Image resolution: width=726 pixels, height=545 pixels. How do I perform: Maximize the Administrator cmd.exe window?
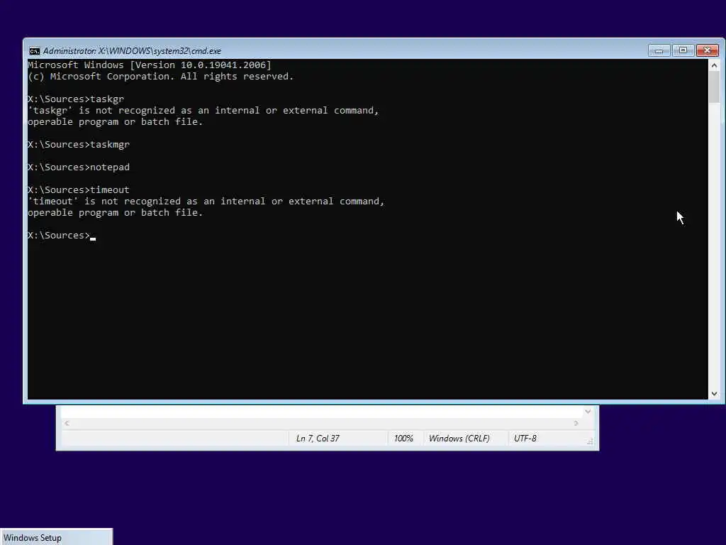click(x=683, y=50)
